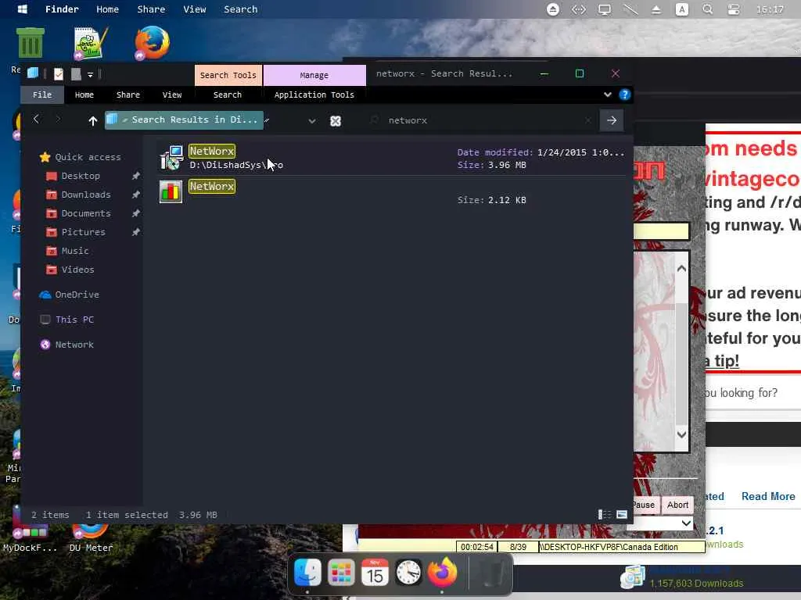
Task: Click the NetWorx installer file icon
Action: click(x=171, y=158)
